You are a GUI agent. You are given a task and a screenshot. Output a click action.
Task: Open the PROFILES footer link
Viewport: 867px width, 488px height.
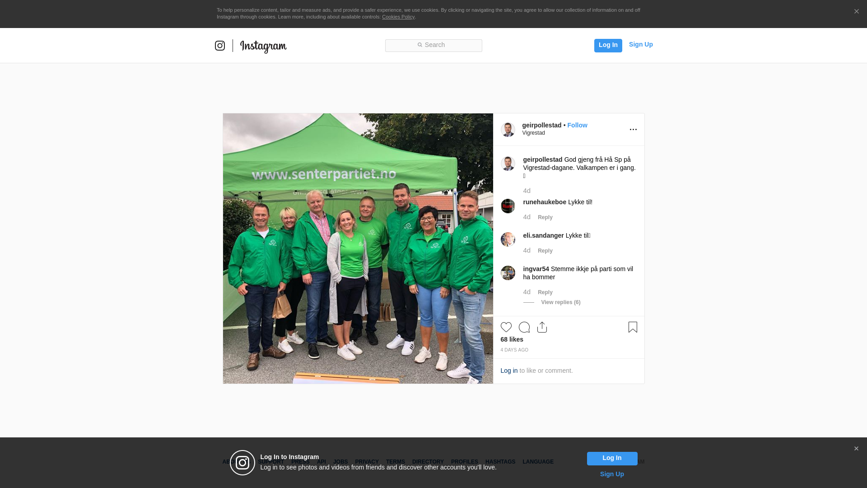click(465, 462)
